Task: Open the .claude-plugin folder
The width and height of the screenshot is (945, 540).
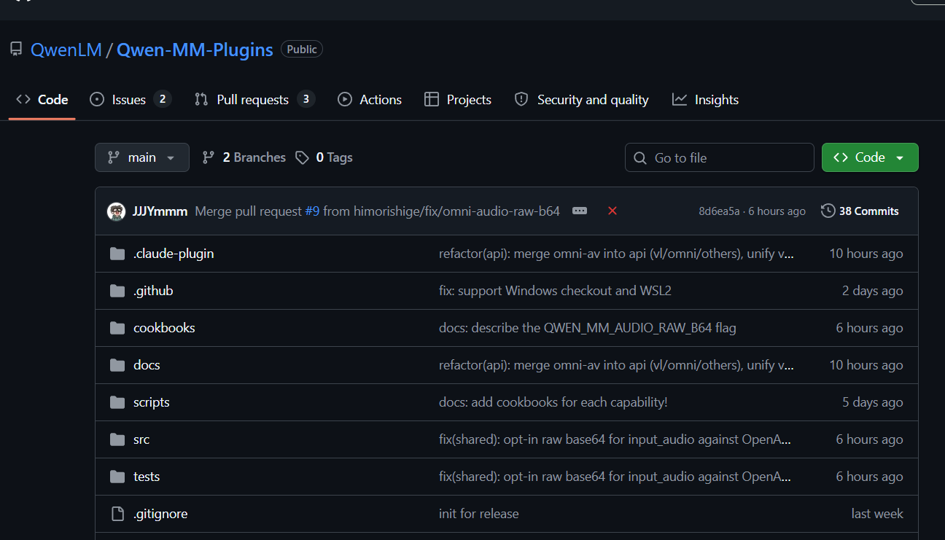Action: [174, 254]
